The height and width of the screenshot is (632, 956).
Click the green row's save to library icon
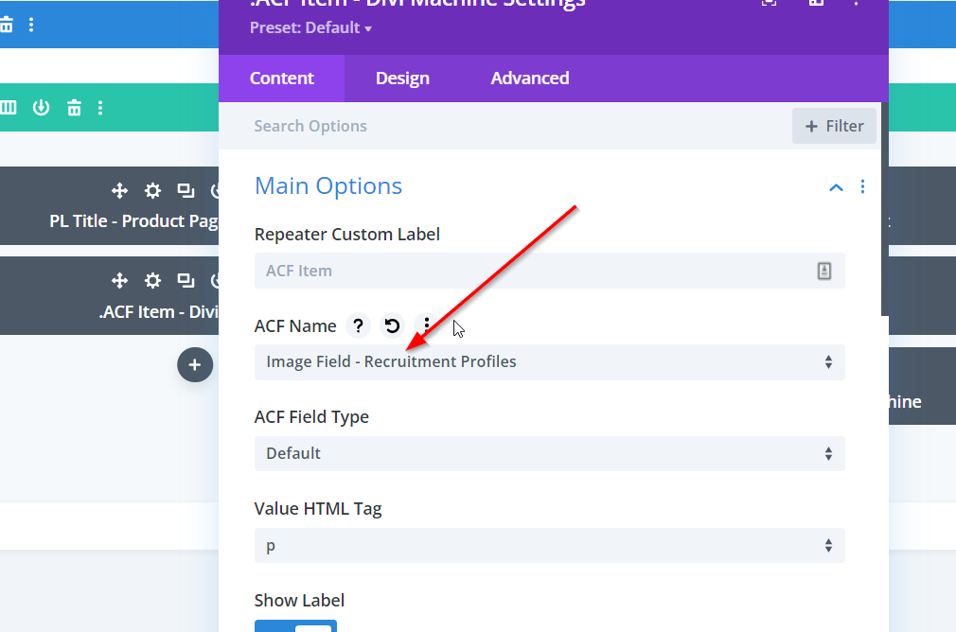[x=41, y=108]
